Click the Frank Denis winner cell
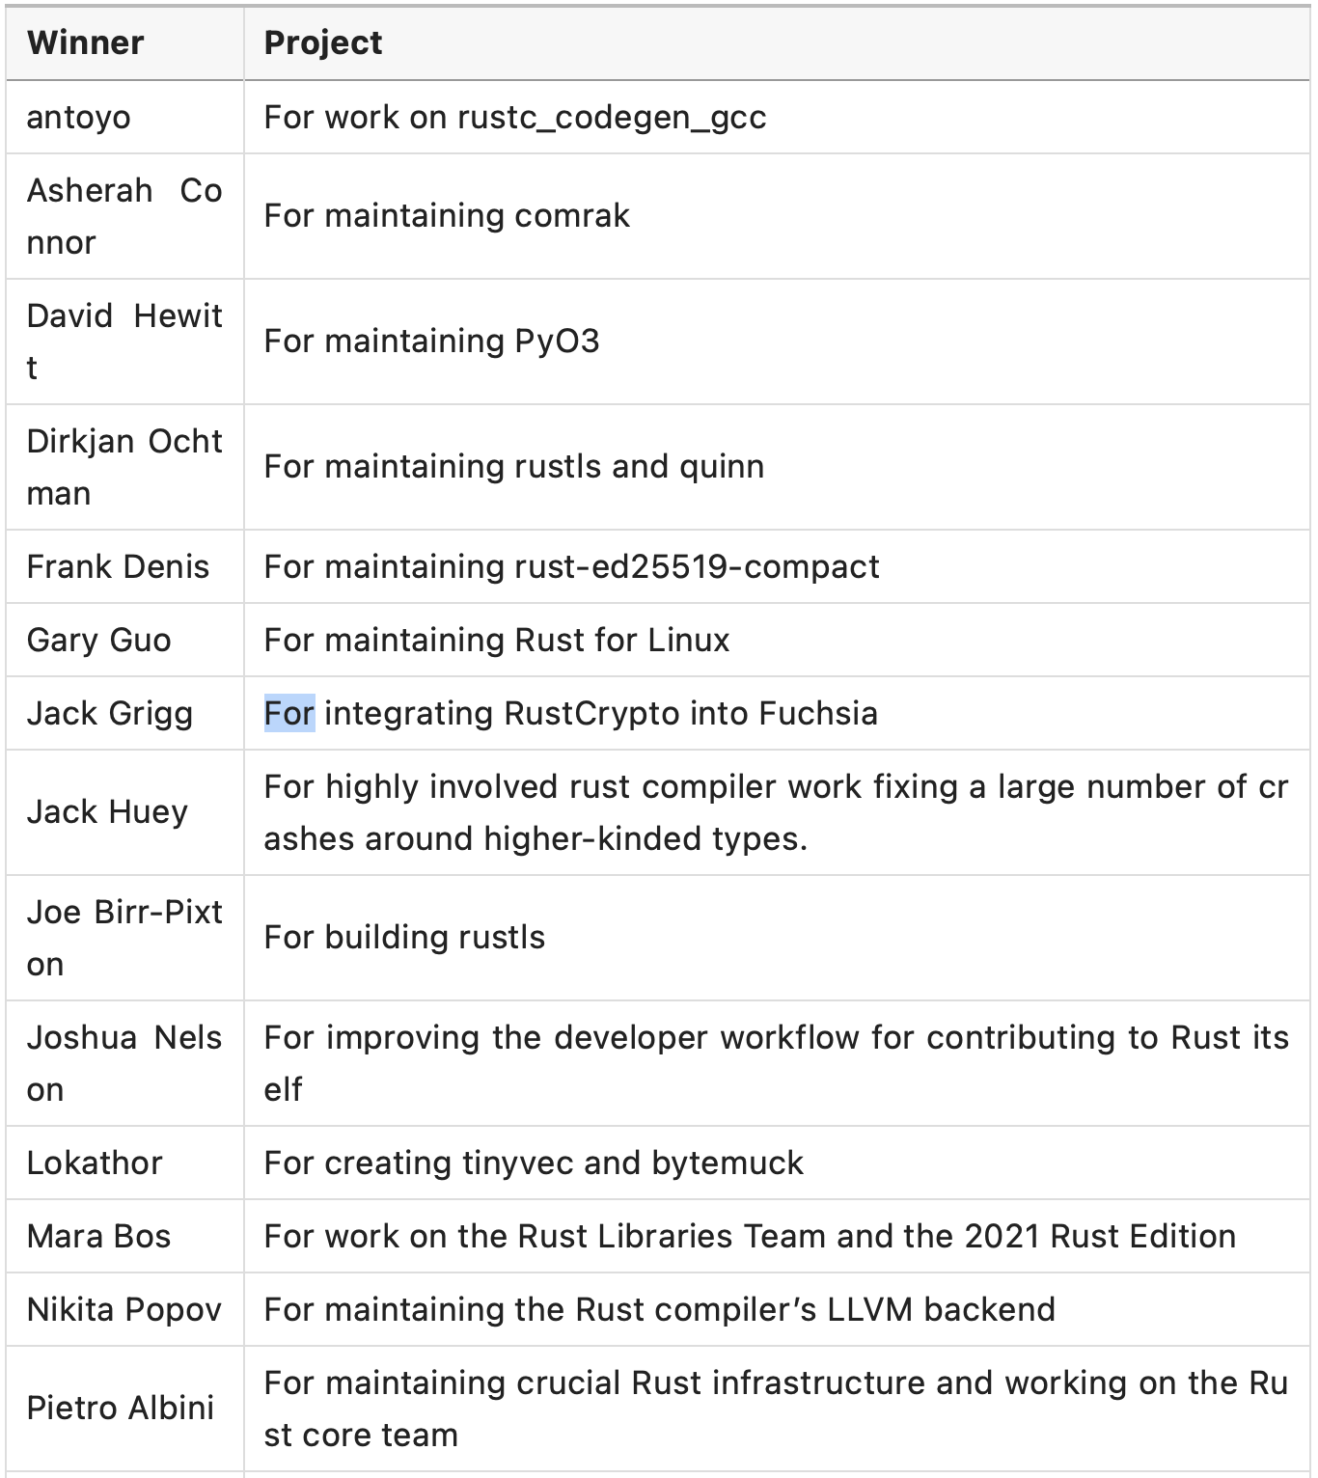 (x=118, y=567)
